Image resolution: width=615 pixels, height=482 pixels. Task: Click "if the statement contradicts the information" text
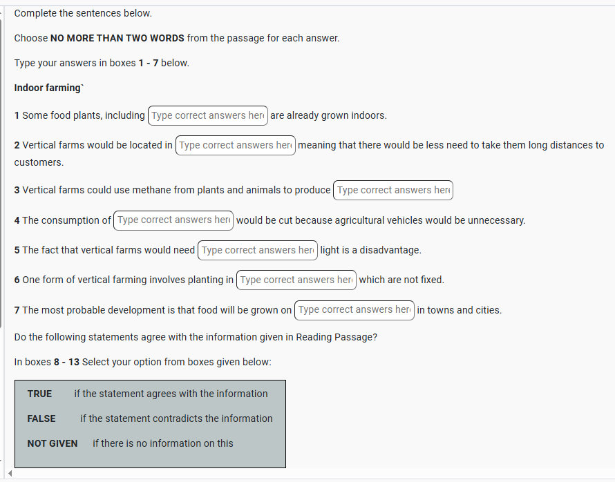click(176, 418)
